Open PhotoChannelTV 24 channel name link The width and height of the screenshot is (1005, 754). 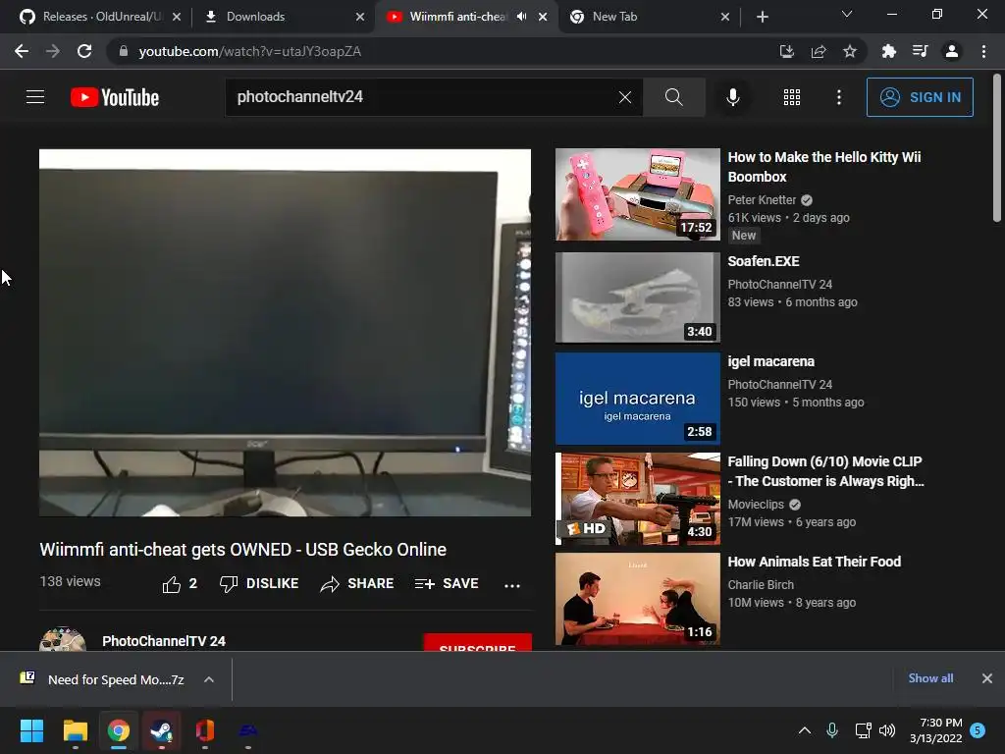[164, 641]
